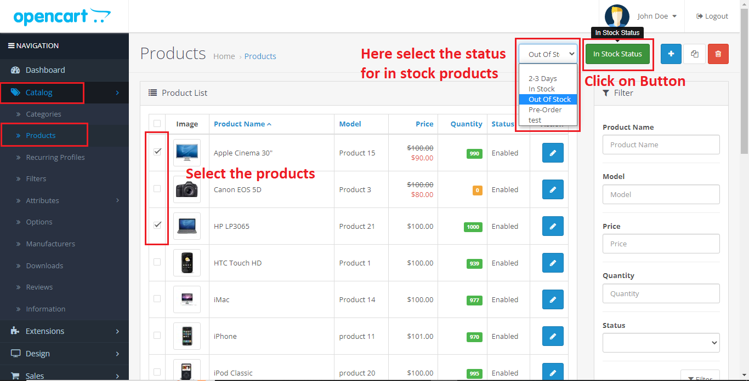The width and height of the screenshot is (749, 381).
Task: Click the iMac product thumbnail
Action: (x=187, y=300)
